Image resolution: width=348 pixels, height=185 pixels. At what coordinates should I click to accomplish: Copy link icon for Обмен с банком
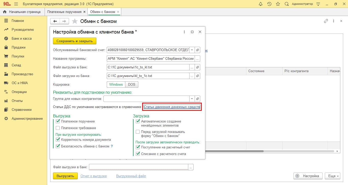[326, 21]
